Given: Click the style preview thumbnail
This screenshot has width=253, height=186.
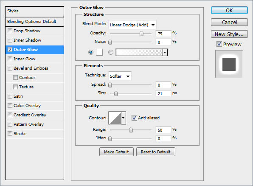Looking at the screenshot, I should point(229,64).
